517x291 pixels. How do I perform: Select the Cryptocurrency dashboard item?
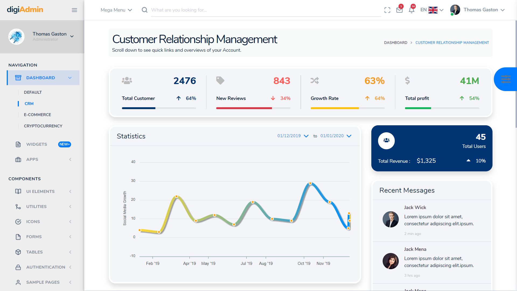[x=43, y=126]
